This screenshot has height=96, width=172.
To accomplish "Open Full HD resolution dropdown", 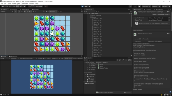I will [x=28, y=58].
